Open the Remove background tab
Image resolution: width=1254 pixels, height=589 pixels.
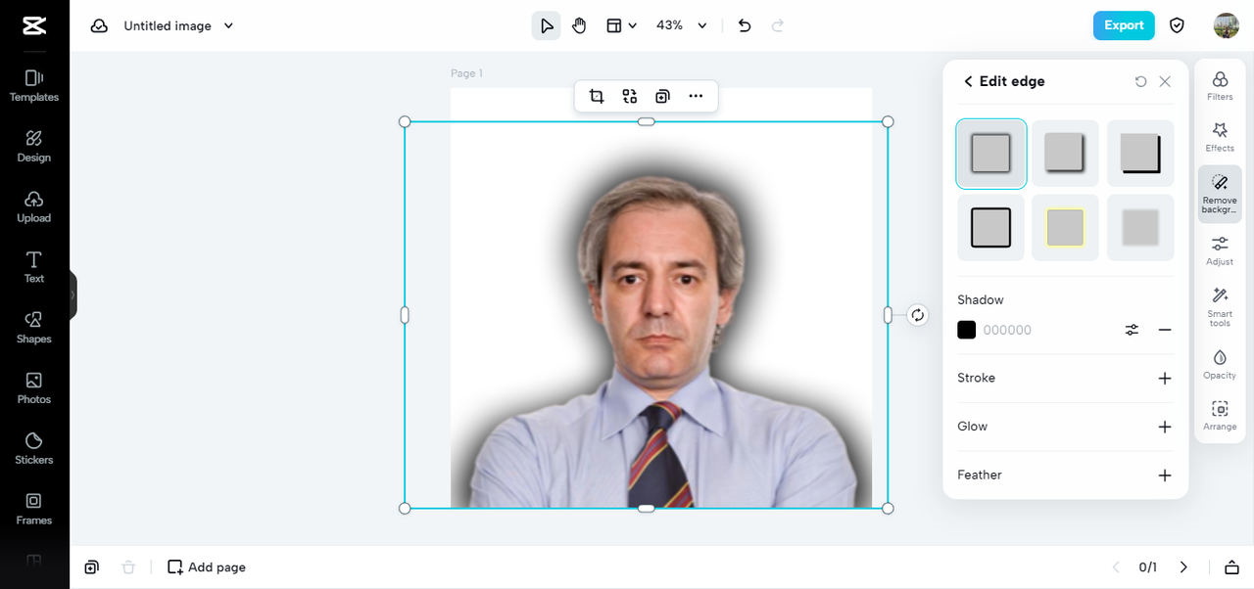[x=1220, y=194]
